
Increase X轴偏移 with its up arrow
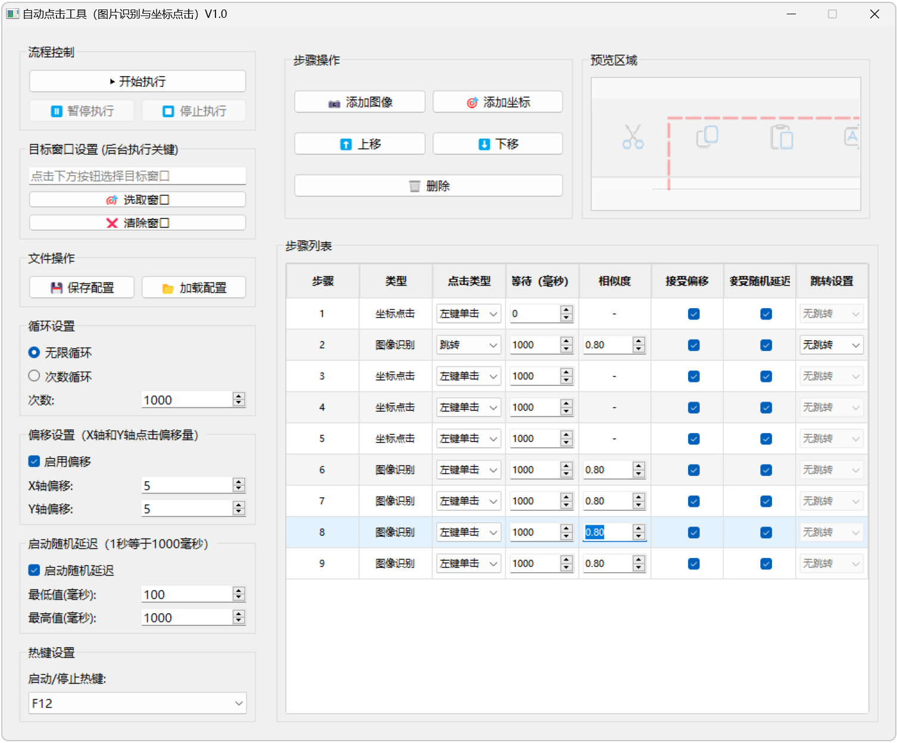(239, 482)
